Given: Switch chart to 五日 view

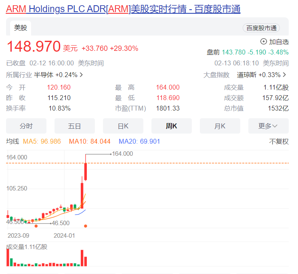Looking at the screenshot, I should pos(74,126).
